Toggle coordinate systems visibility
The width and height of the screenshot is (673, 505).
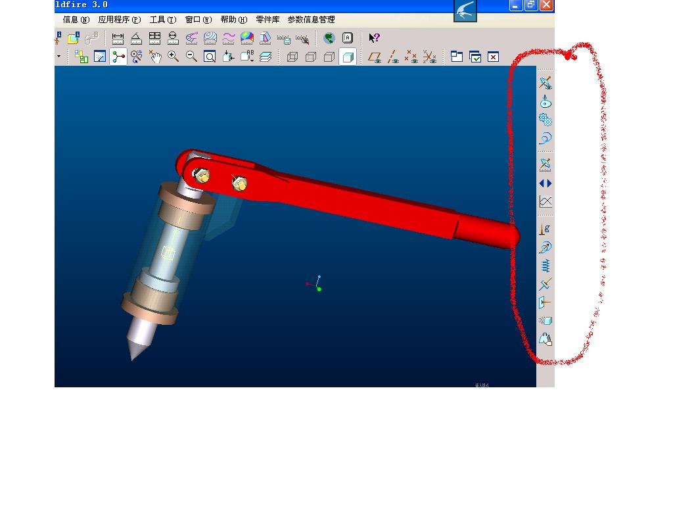point(430,57)
